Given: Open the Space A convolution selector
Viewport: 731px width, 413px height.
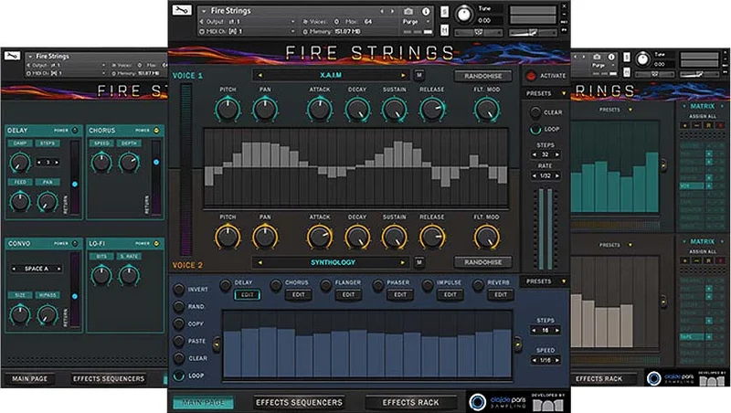Looking at the screenshot, I should (x=37, y=269).
